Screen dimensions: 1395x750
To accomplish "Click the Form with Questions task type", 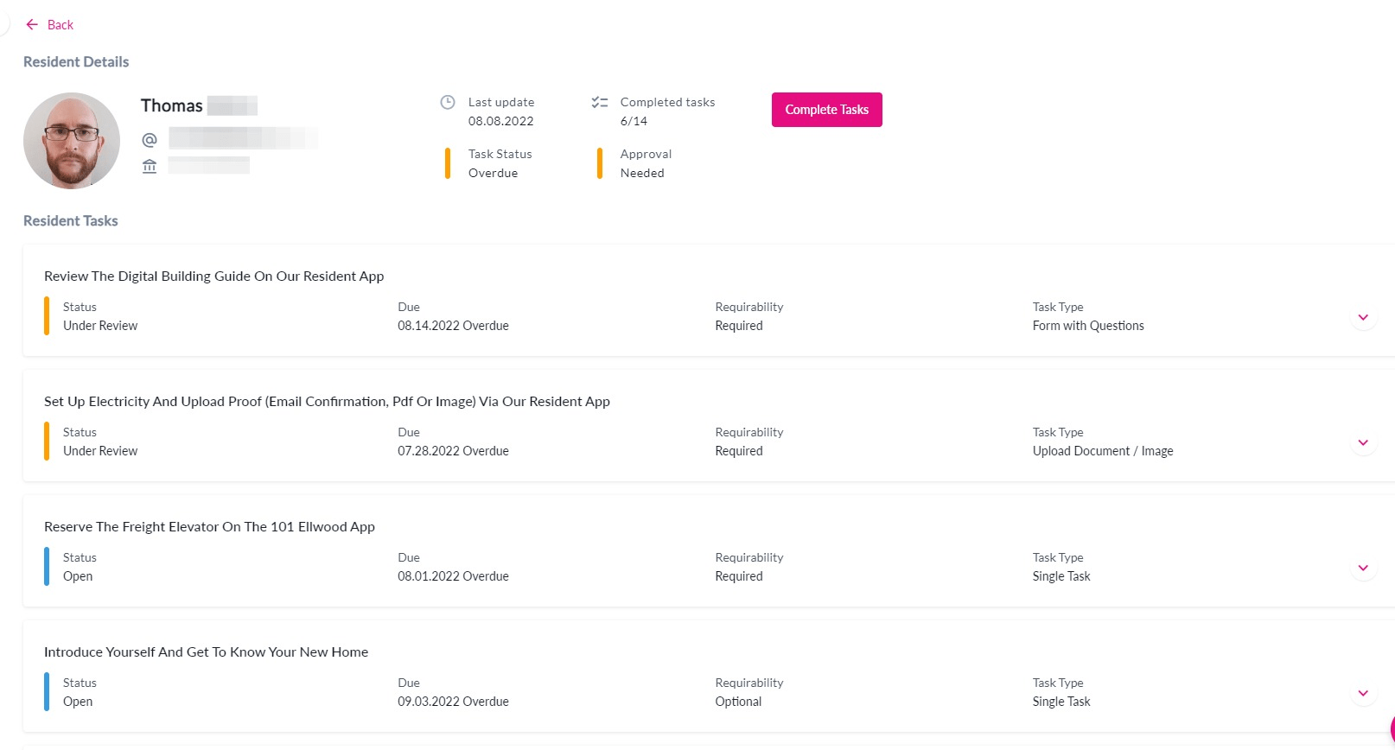I will pyautogui.click(x=1088, y=326).
